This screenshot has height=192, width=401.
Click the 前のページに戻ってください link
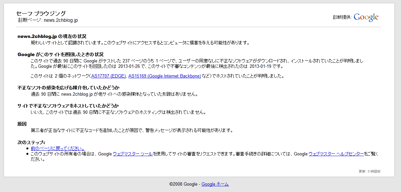tap(58, 148)
